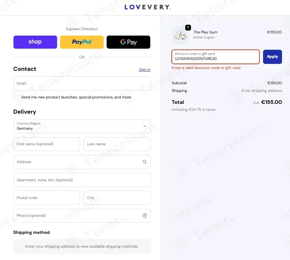The width and height of the screenshot is (290, 260).
Task: Click the Postal code field
Action: [x=47, y=198]
